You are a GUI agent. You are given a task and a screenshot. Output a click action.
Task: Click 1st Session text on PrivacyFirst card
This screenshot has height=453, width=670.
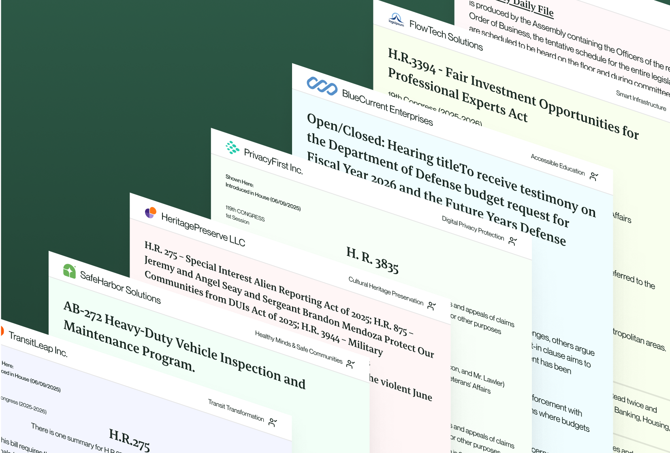[237, 219]
